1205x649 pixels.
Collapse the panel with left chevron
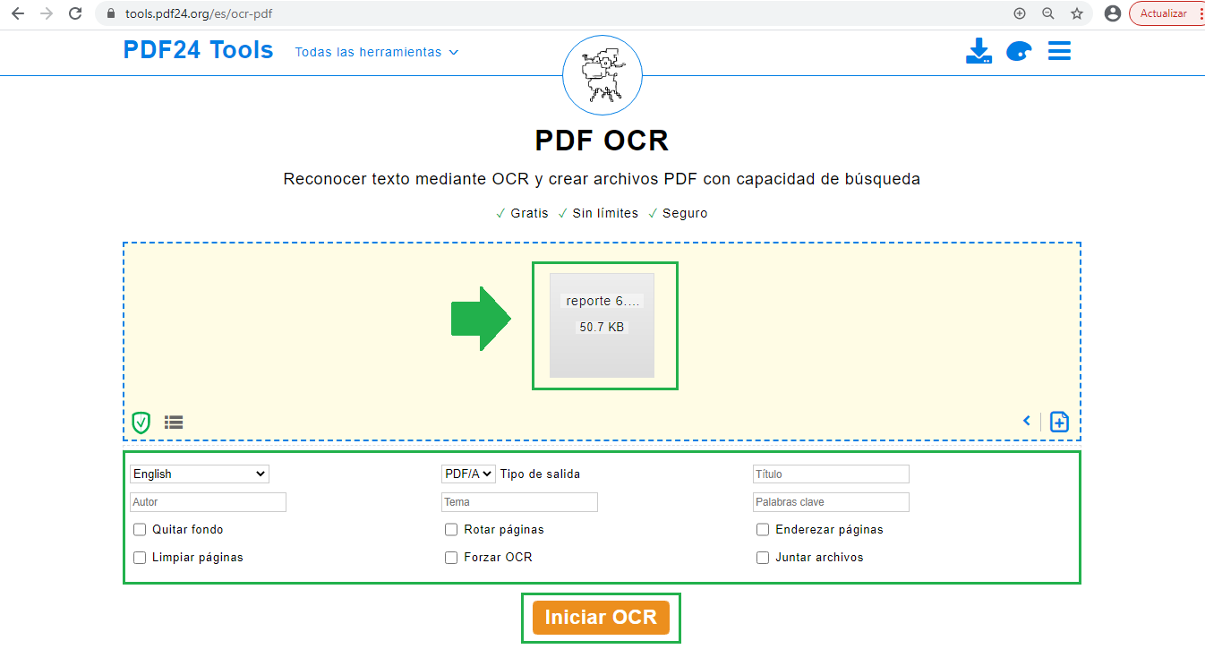click(x=1027, y=421)
